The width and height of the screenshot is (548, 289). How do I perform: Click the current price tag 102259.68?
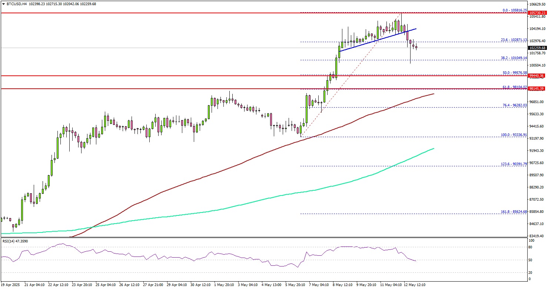coord(536,48)
